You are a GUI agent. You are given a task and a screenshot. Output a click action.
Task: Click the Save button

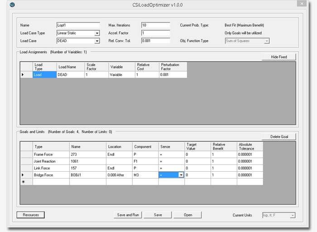click(x=158, y=215)
